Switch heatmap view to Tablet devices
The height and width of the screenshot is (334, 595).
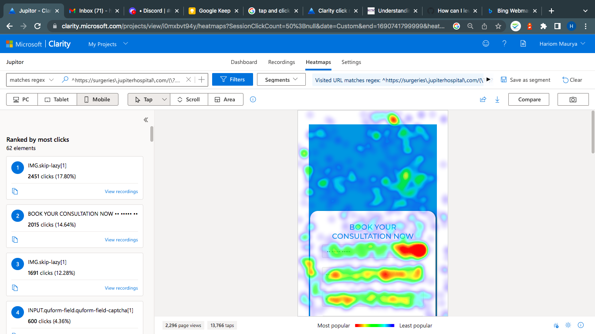[57, 99]
